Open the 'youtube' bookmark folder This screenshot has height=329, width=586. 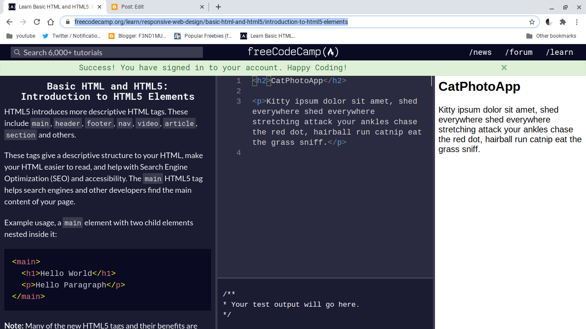(21, 36)
